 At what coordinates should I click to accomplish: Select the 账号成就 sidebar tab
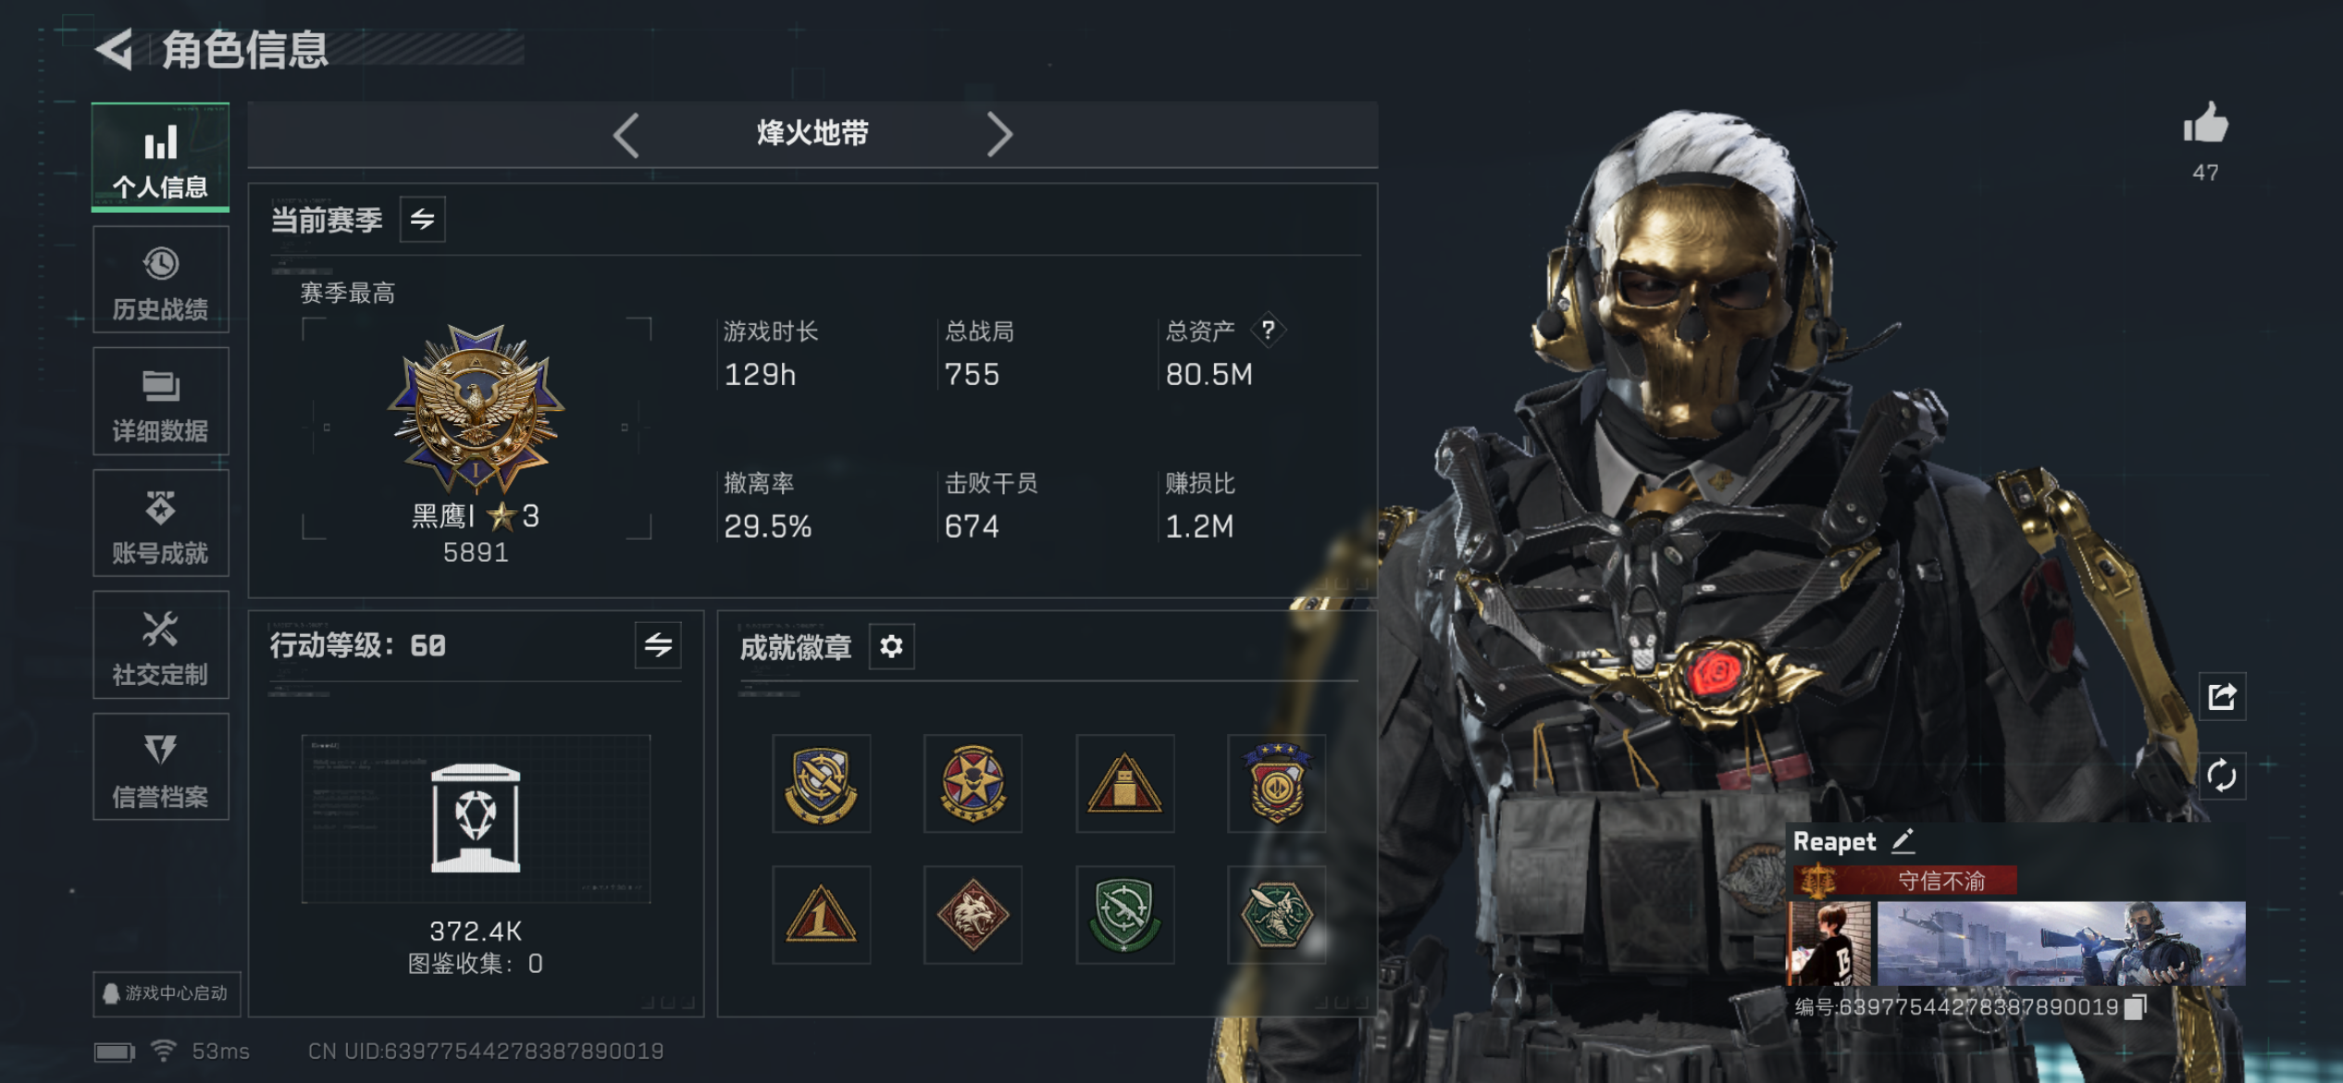161,523
